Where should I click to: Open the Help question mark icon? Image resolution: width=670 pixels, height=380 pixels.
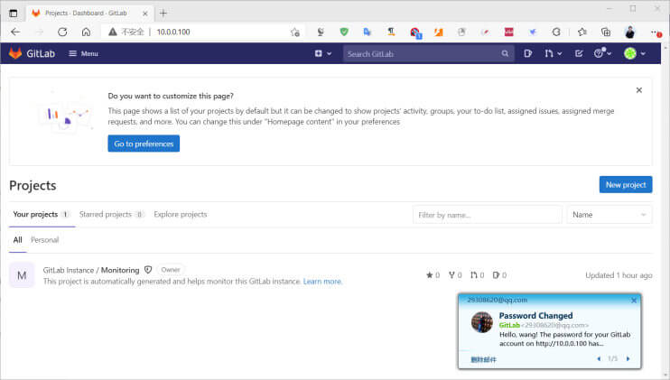(599, 53)
